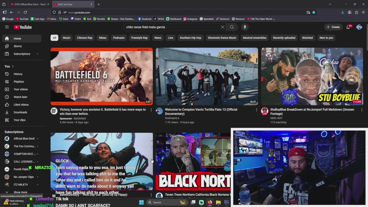Screen dimensions: 368x207
Task: Open the account avatar menu
Action: click(x=359, y=27)
